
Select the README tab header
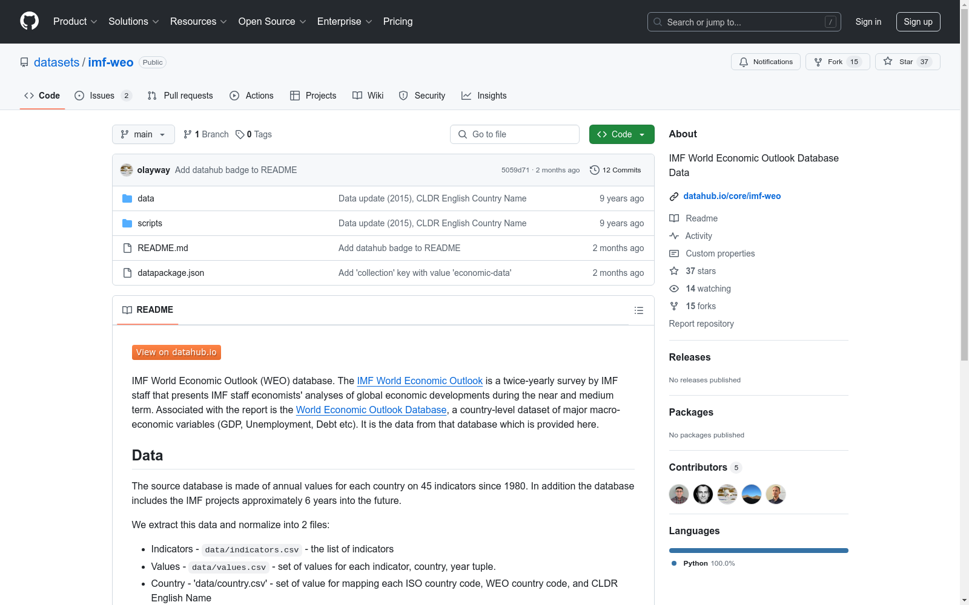click(148, 310)
